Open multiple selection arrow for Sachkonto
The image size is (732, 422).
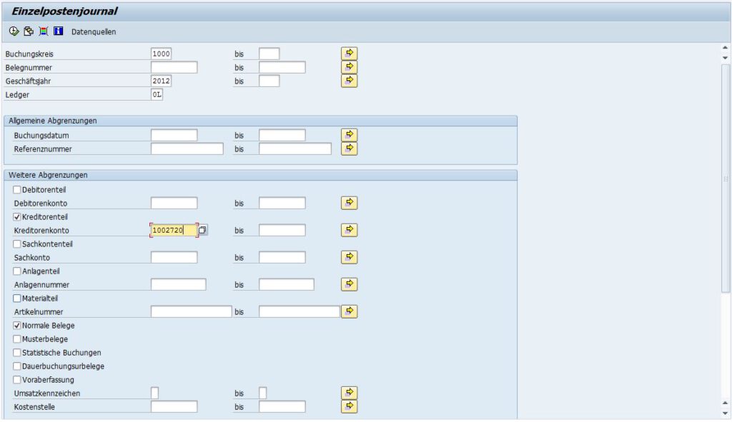tap(349, 257)
